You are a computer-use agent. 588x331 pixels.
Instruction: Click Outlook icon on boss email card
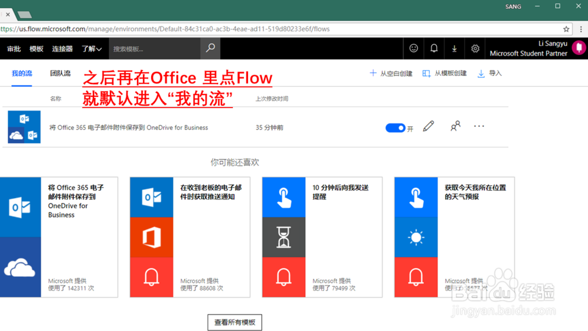point(152,197)
